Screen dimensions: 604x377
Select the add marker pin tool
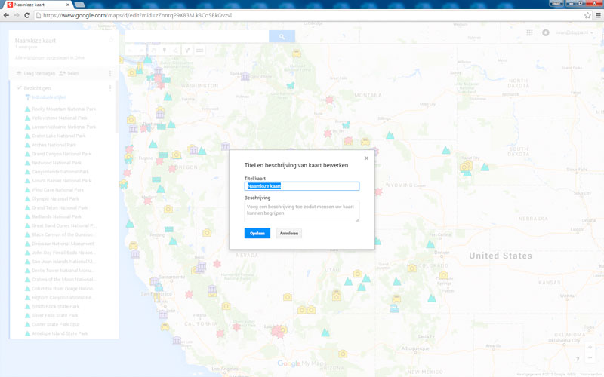click(x=165, y=51)
